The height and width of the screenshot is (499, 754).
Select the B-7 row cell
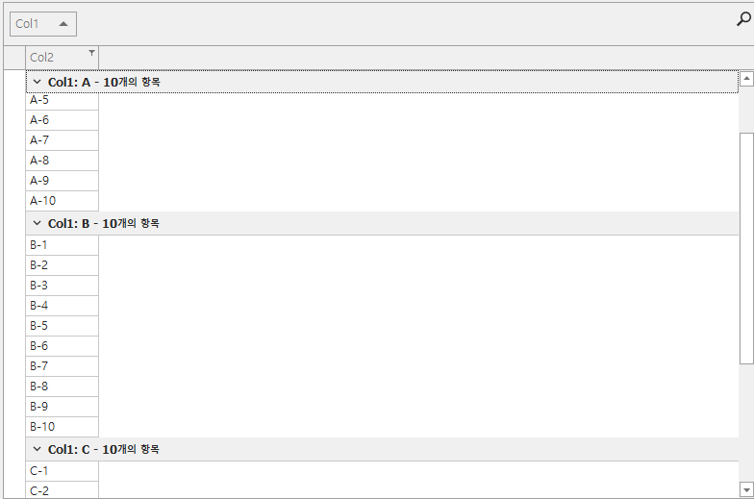click(x=62, y=366)
